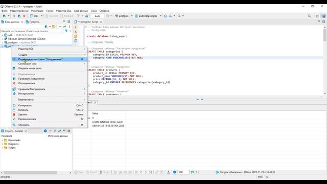Click Project panel settings gear icon

pos(45,131)
